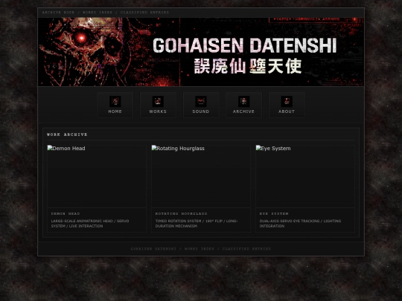Click the timed rotation system description

point(197,224)
